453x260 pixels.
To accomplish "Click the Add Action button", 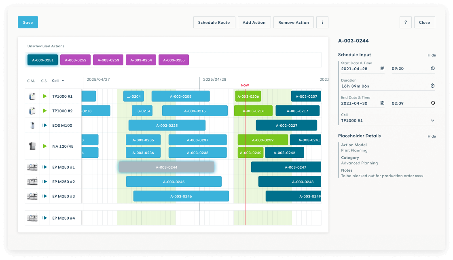I will coord(254,23).
